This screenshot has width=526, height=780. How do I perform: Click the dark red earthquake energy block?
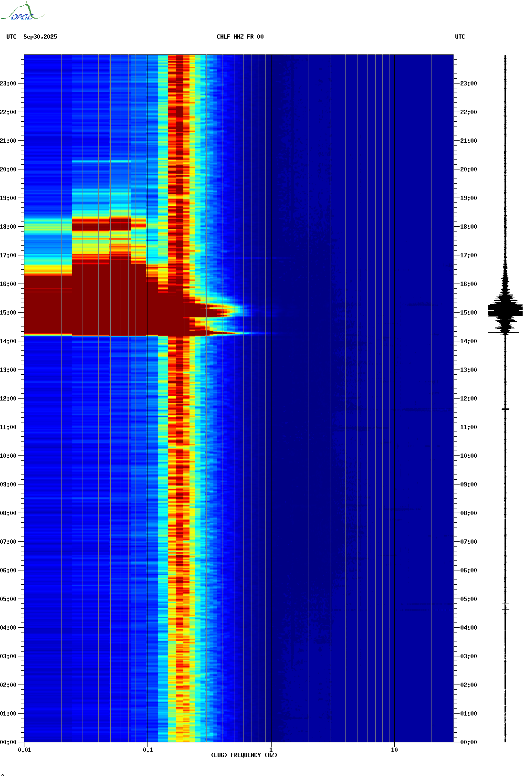95,306
